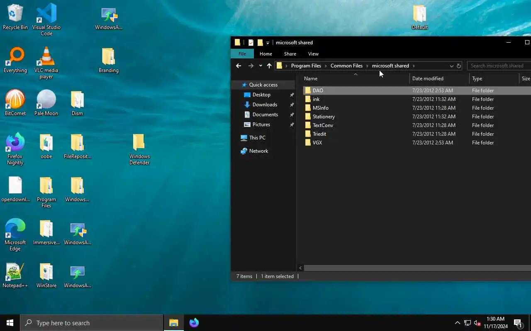This screenshot has height=331, width=531.
Task: Click the muted volume tray icon
Action: click(477, 323)
